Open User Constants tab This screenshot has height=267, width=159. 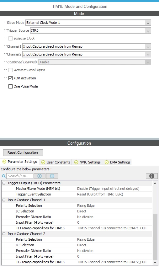point(56,162)
